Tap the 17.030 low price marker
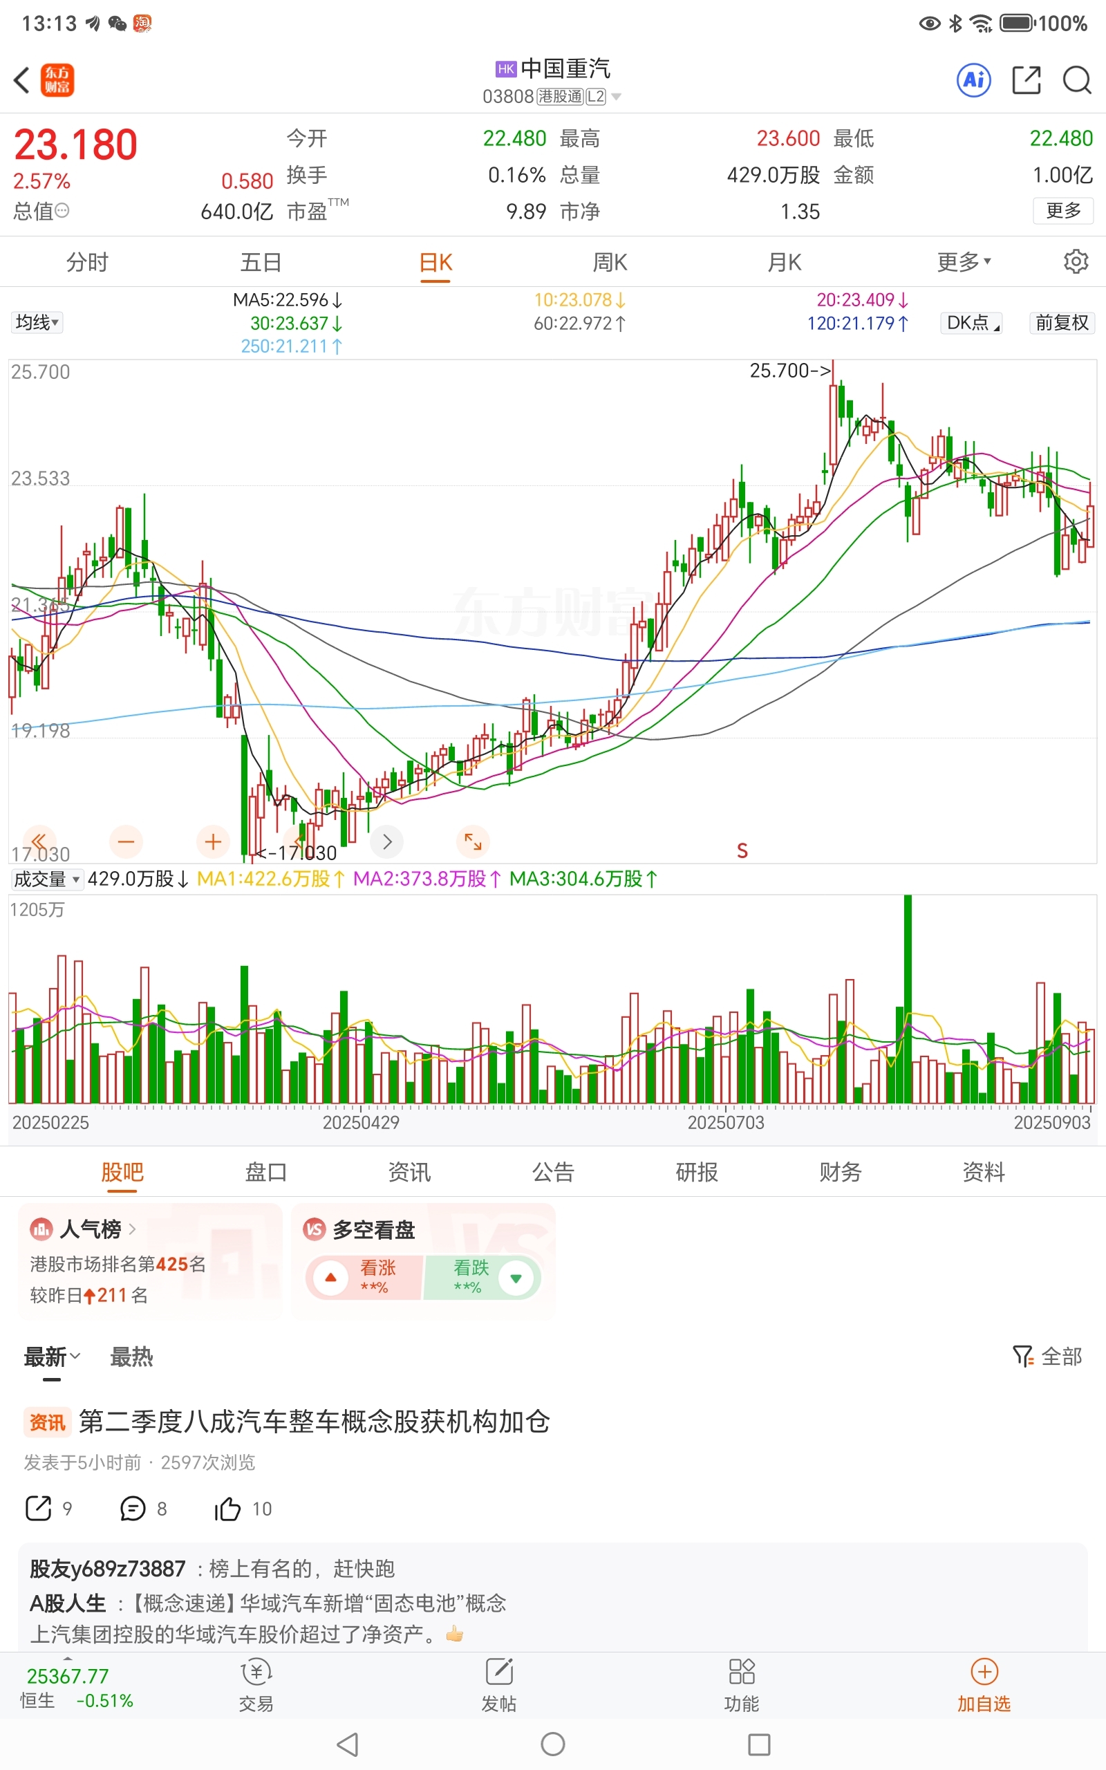The width and height of the screenshot is (1106, 1770). tap(297, 853)
